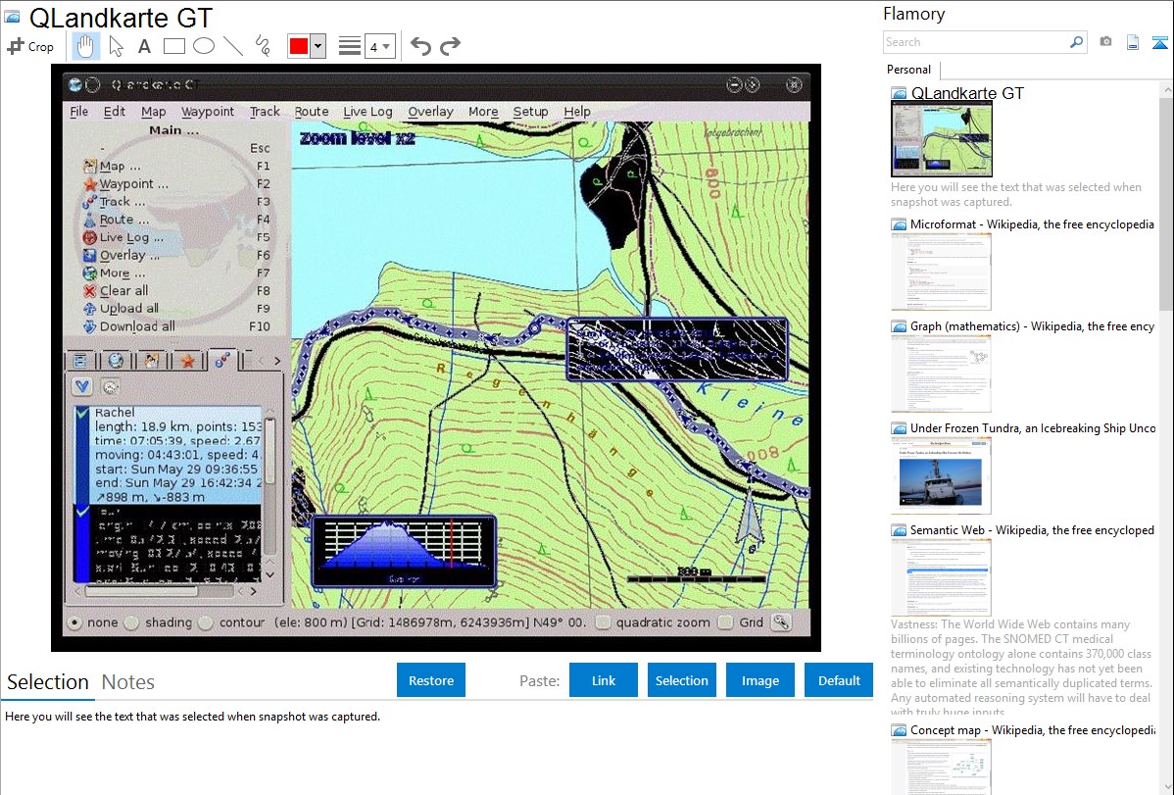Viewport: 1174px width, 795px height.
Task: Click the Restore button
Action: tap(431, 680)
